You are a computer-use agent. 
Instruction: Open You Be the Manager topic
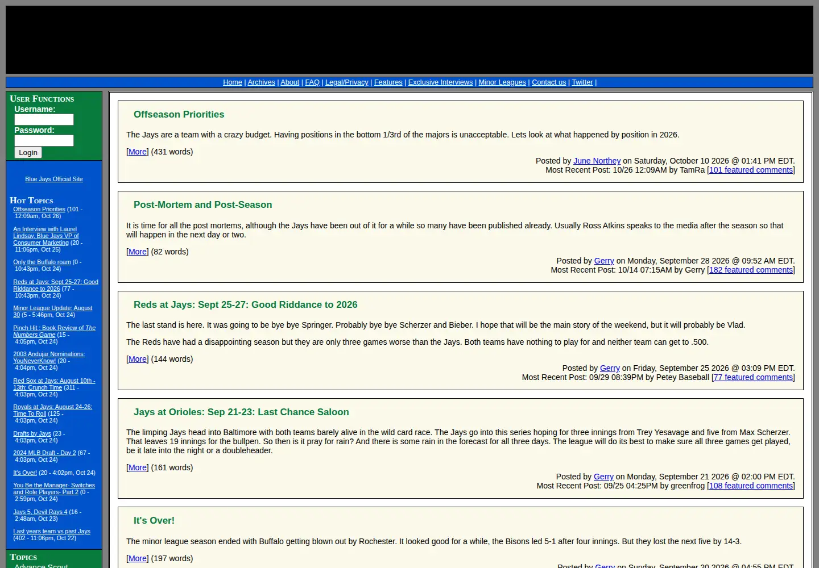[54, 488]
